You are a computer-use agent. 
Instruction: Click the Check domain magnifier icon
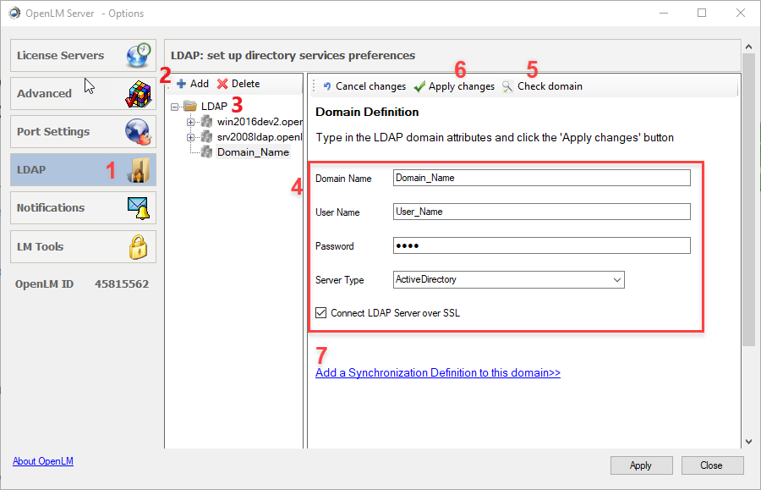[x=506, y=85]
